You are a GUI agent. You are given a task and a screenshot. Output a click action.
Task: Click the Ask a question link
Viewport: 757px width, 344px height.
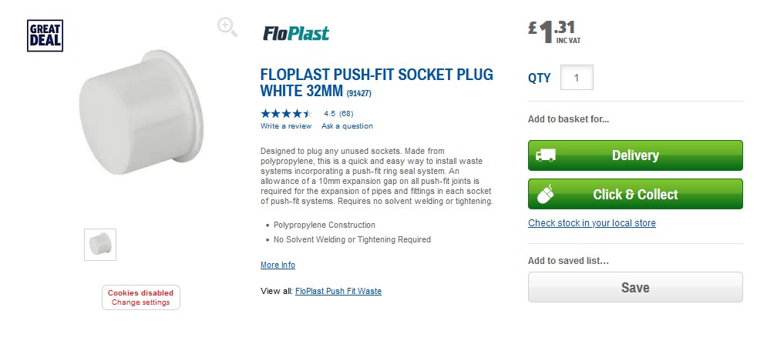click(x=347, y=126)
